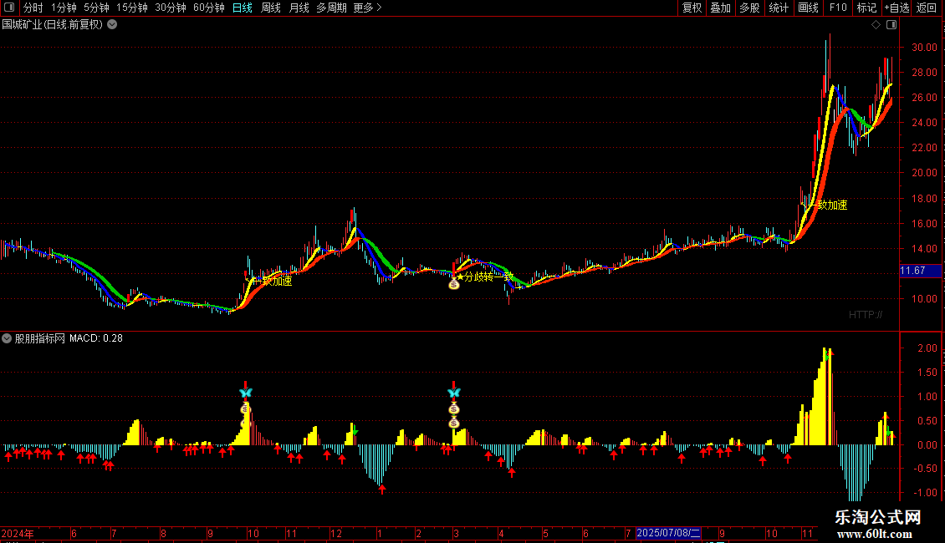
Task: Click the October butterfly signal icon
Action: pos(245,393)
